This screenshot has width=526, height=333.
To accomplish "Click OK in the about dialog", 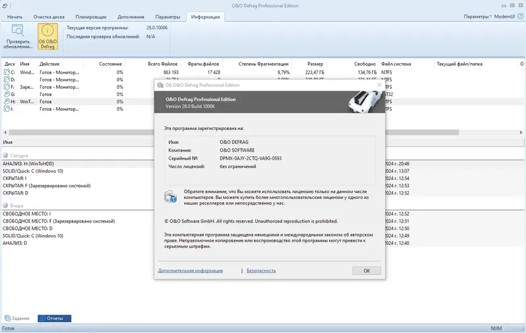I will [x=367, y=271].
